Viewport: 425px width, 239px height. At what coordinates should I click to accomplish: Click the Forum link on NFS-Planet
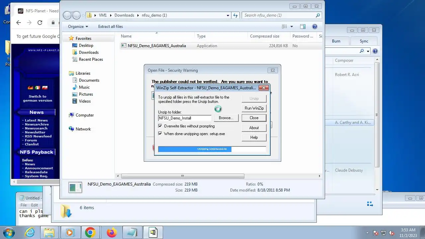click(31, 140)
